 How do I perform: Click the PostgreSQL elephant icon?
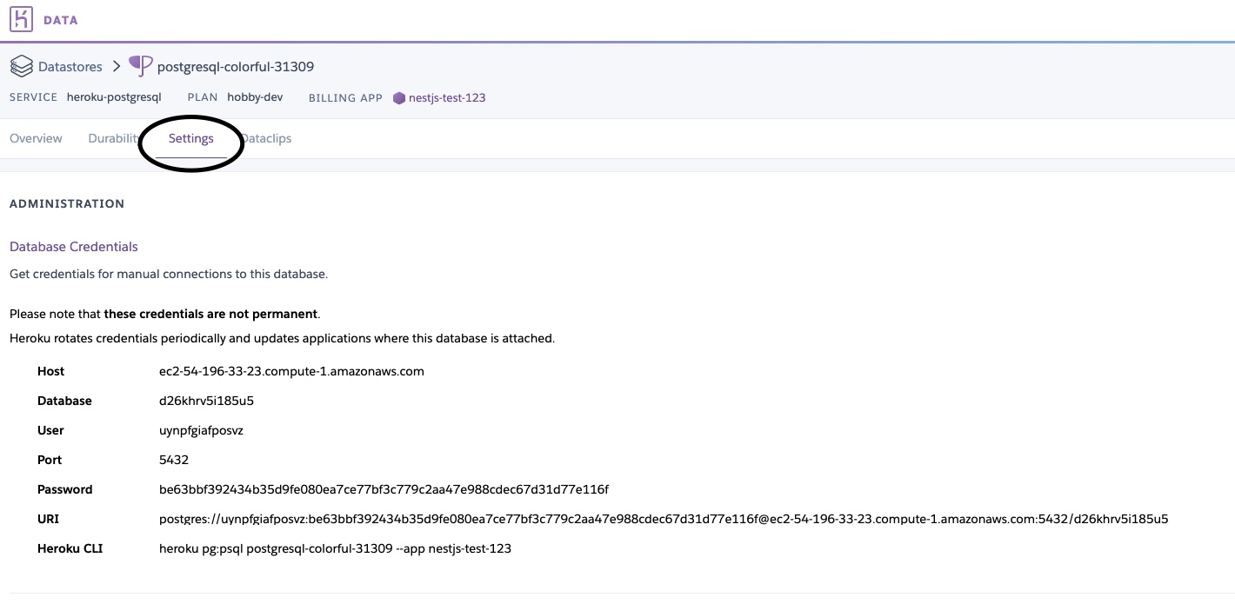(x=140, y=66)
